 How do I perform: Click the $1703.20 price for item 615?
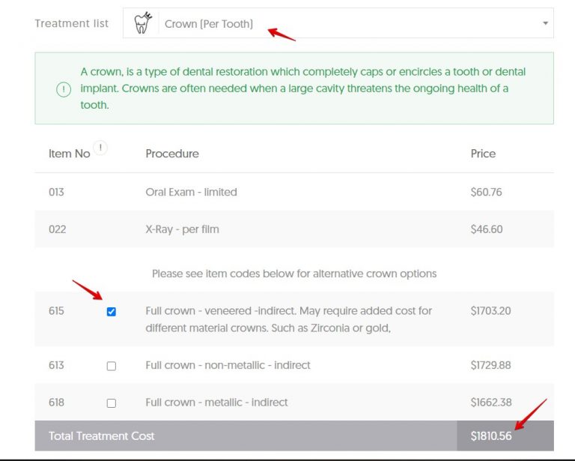pyautogui.click(x=490, y=311)
